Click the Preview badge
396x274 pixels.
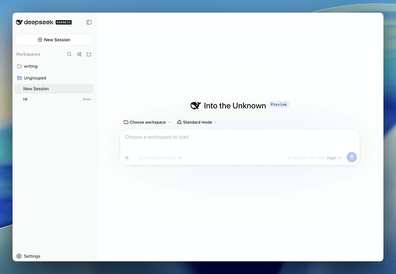coord(279,105)
